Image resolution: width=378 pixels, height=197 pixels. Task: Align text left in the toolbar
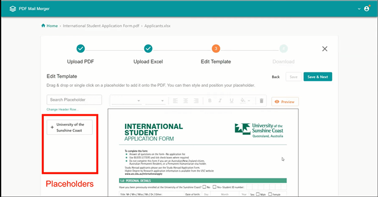pyautogui.click(x=175, y=101)
